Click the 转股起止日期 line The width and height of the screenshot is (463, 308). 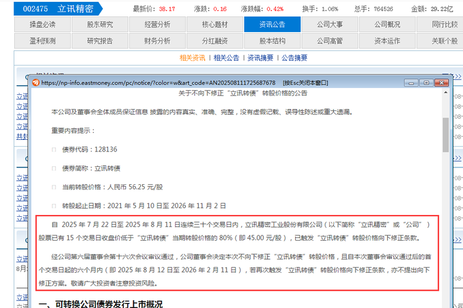144,206
